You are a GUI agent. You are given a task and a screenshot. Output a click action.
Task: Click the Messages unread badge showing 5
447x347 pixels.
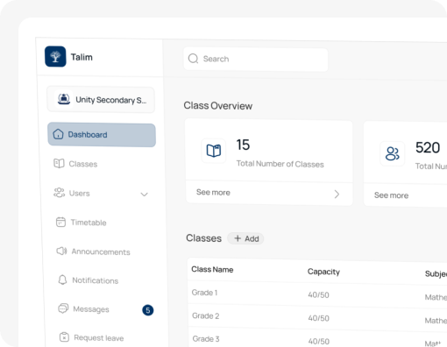point(148,310)
